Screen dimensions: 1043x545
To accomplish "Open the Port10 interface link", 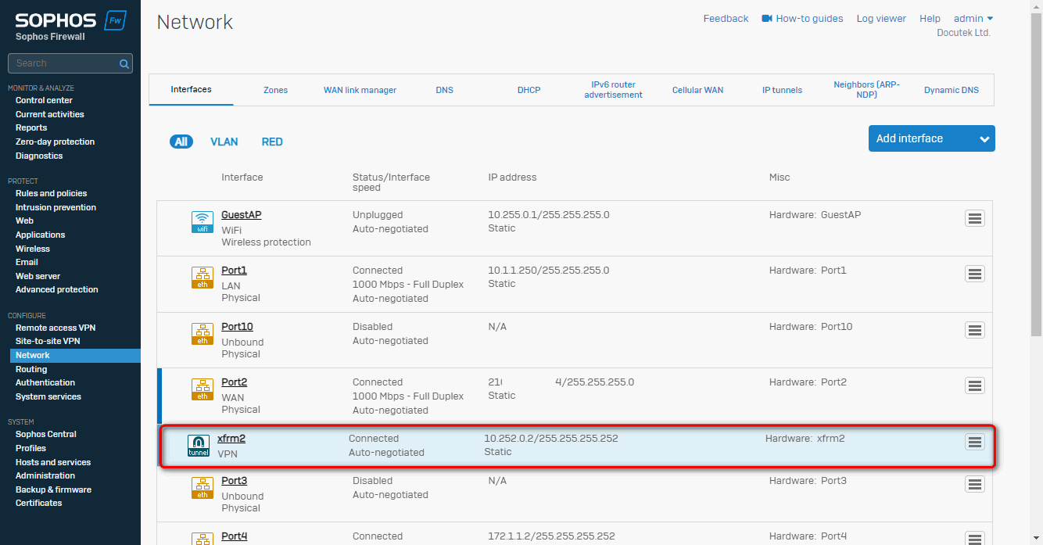I will (237, 327).
